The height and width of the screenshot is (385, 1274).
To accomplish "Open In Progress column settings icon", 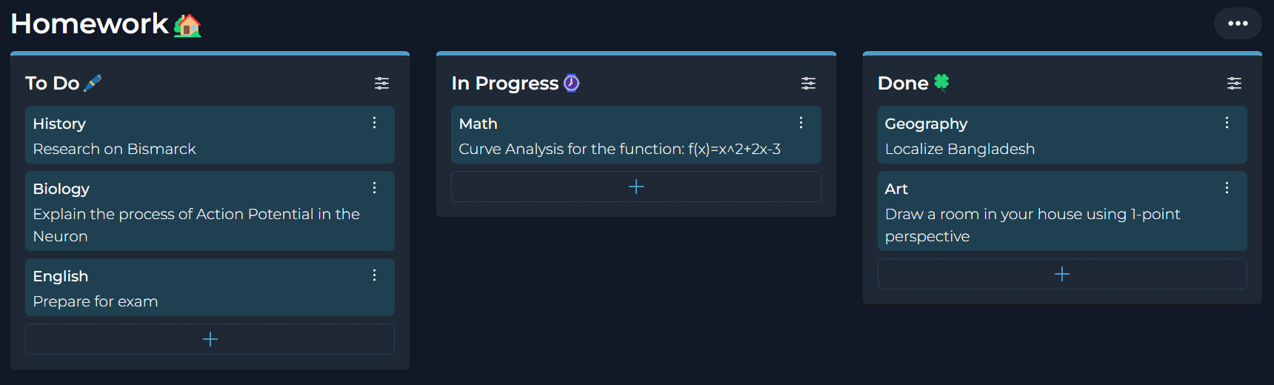I will coord(808,83).
